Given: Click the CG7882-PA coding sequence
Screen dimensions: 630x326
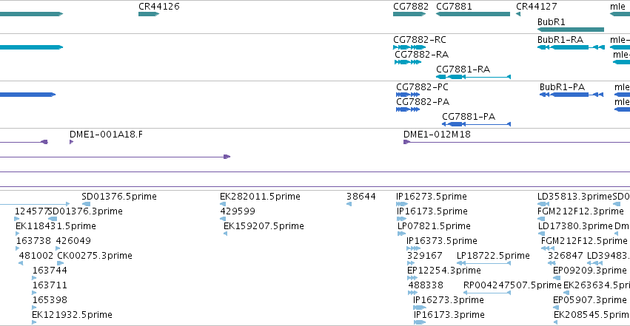Looking at the screenshot, I should coord(408,109).
